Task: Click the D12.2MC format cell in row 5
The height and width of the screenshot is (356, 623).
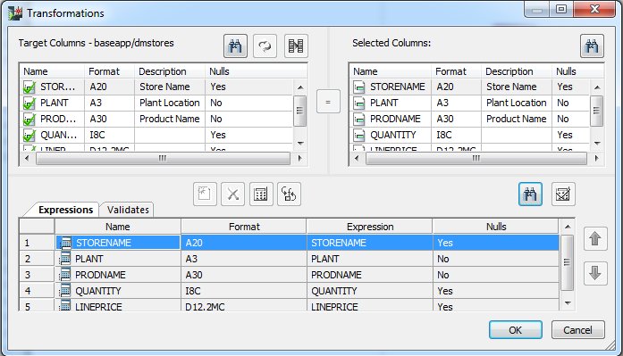Action: [243, 306]
